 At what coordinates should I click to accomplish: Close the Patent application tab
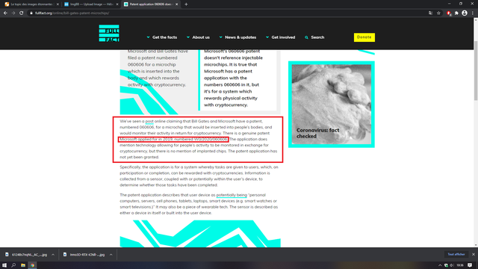[x=176, y=4]
